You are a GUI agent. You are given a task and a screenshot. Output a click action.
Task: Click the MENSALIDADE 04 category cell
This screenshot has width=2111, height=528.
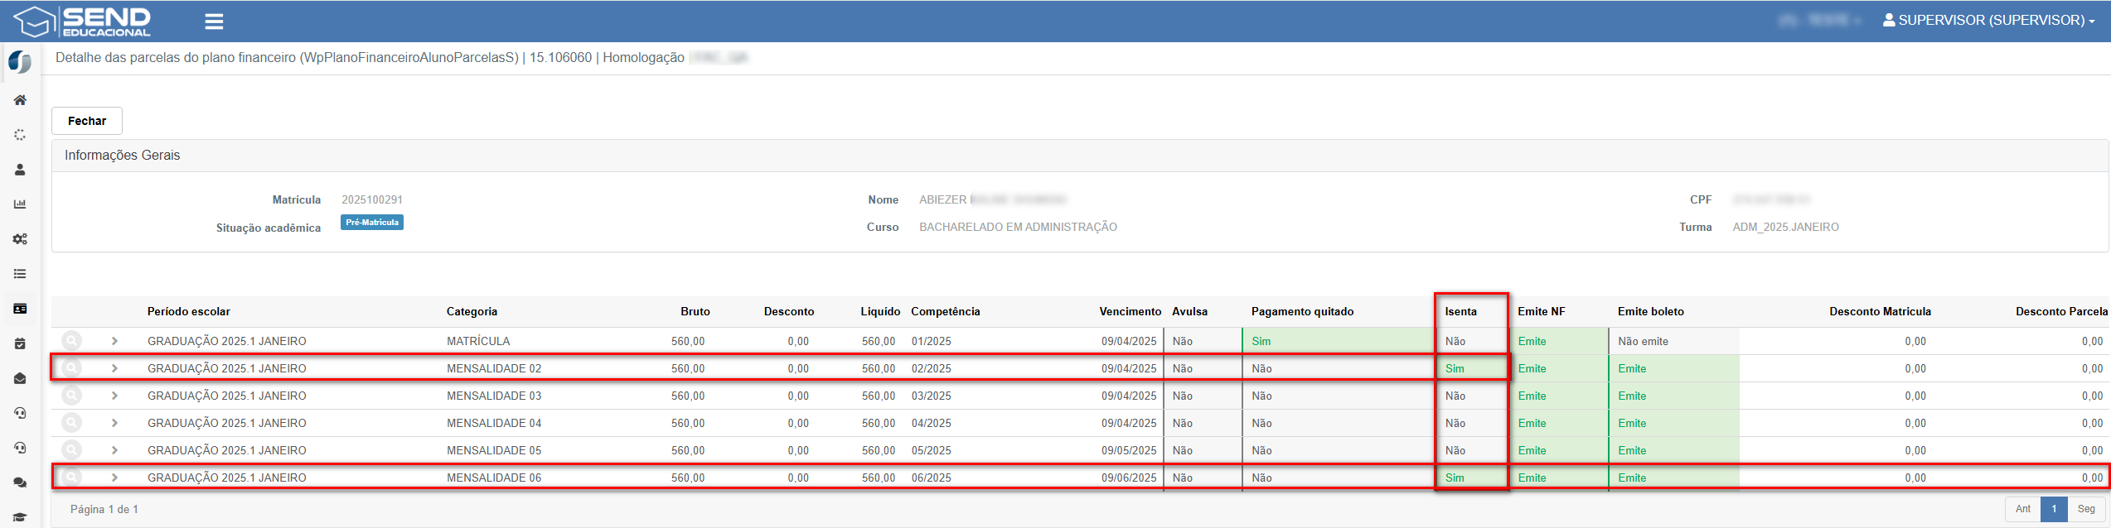pos(494,424)
